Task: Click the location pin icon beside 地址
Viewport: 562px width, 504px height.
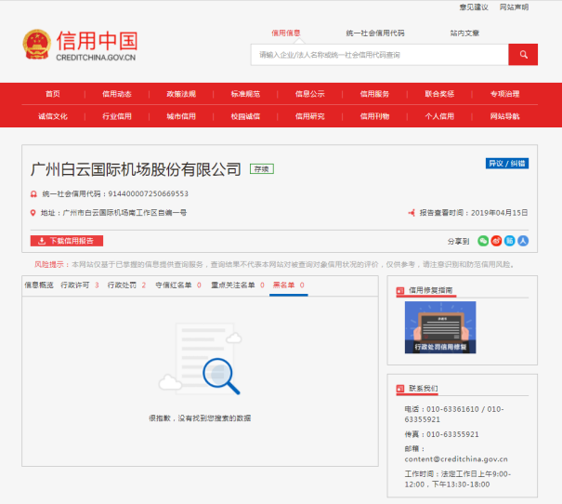Action: (33, 213)
